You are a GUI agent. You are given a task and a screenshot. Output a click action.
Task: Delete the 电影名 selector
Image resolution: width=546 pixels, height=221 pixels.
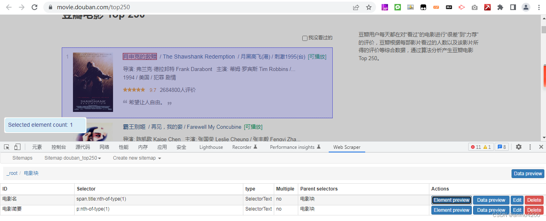tap(534, 200)
